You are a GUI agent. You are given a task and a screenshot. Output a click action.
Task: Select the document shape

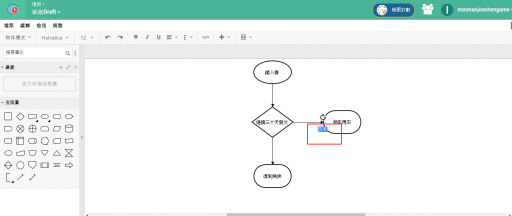point(32,117)
